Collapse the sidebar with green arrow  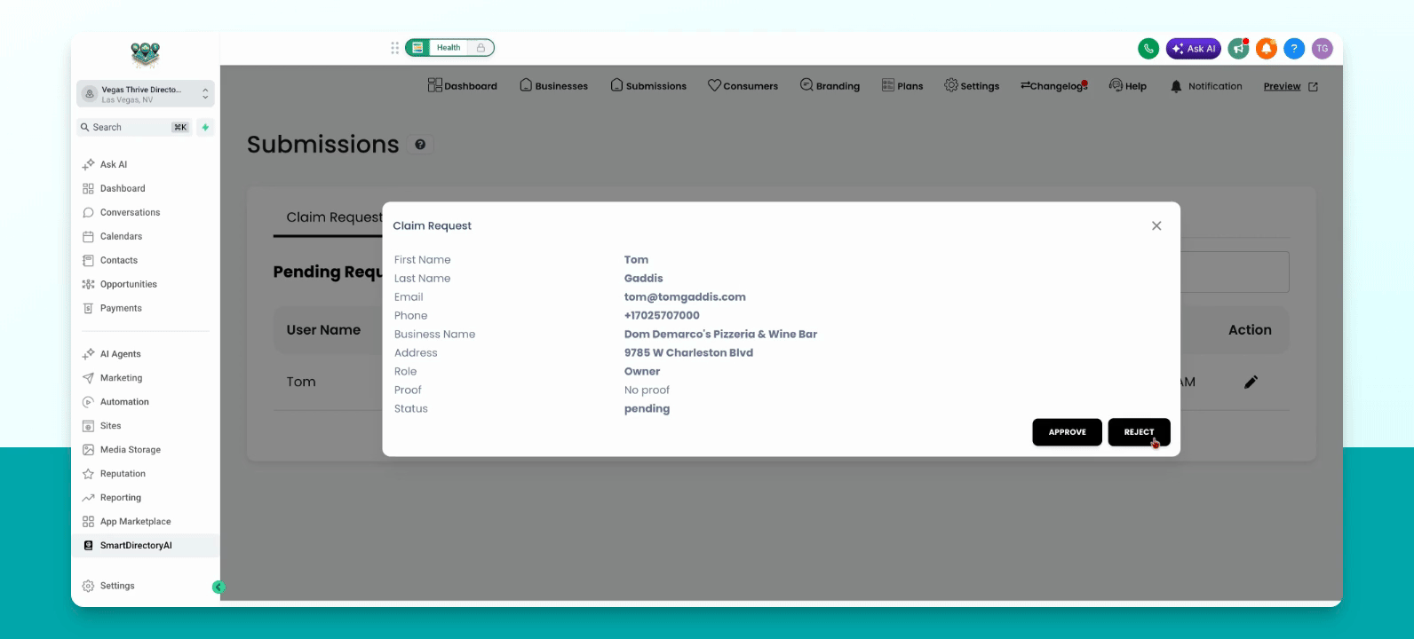218,587
